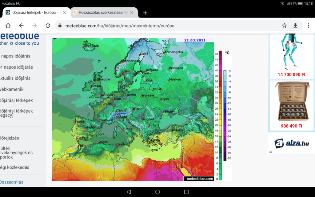Viewport: 315px width, 197px height.
Task: Go back using browser back arrow
Action: 21,26
